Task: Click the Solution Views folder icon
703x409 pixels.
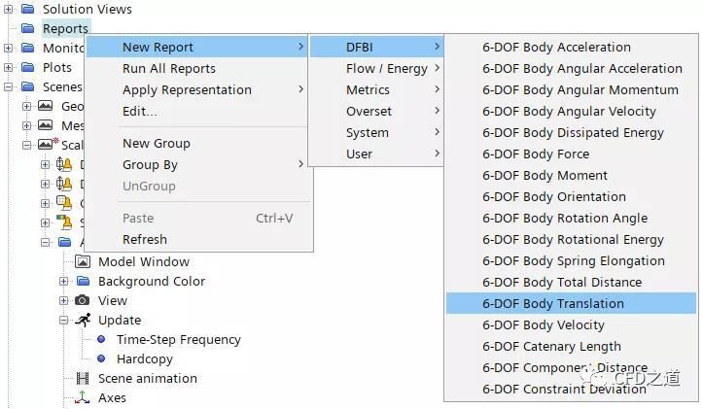Action: [28, 9]
